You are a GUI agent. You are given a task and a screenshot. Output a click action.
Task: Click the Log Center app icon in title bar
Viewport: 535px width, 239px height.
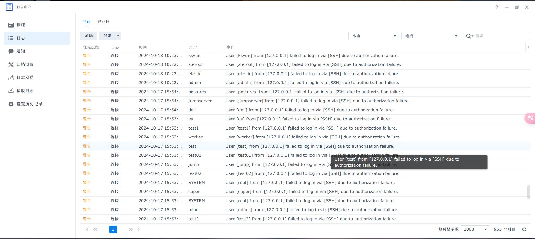(x=9, y=7)
